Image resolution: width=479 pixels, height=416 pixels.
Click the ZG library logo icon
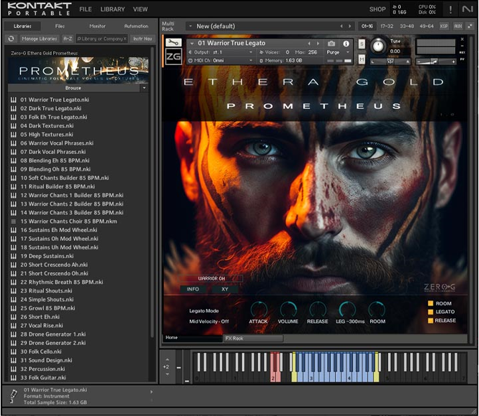173,56
